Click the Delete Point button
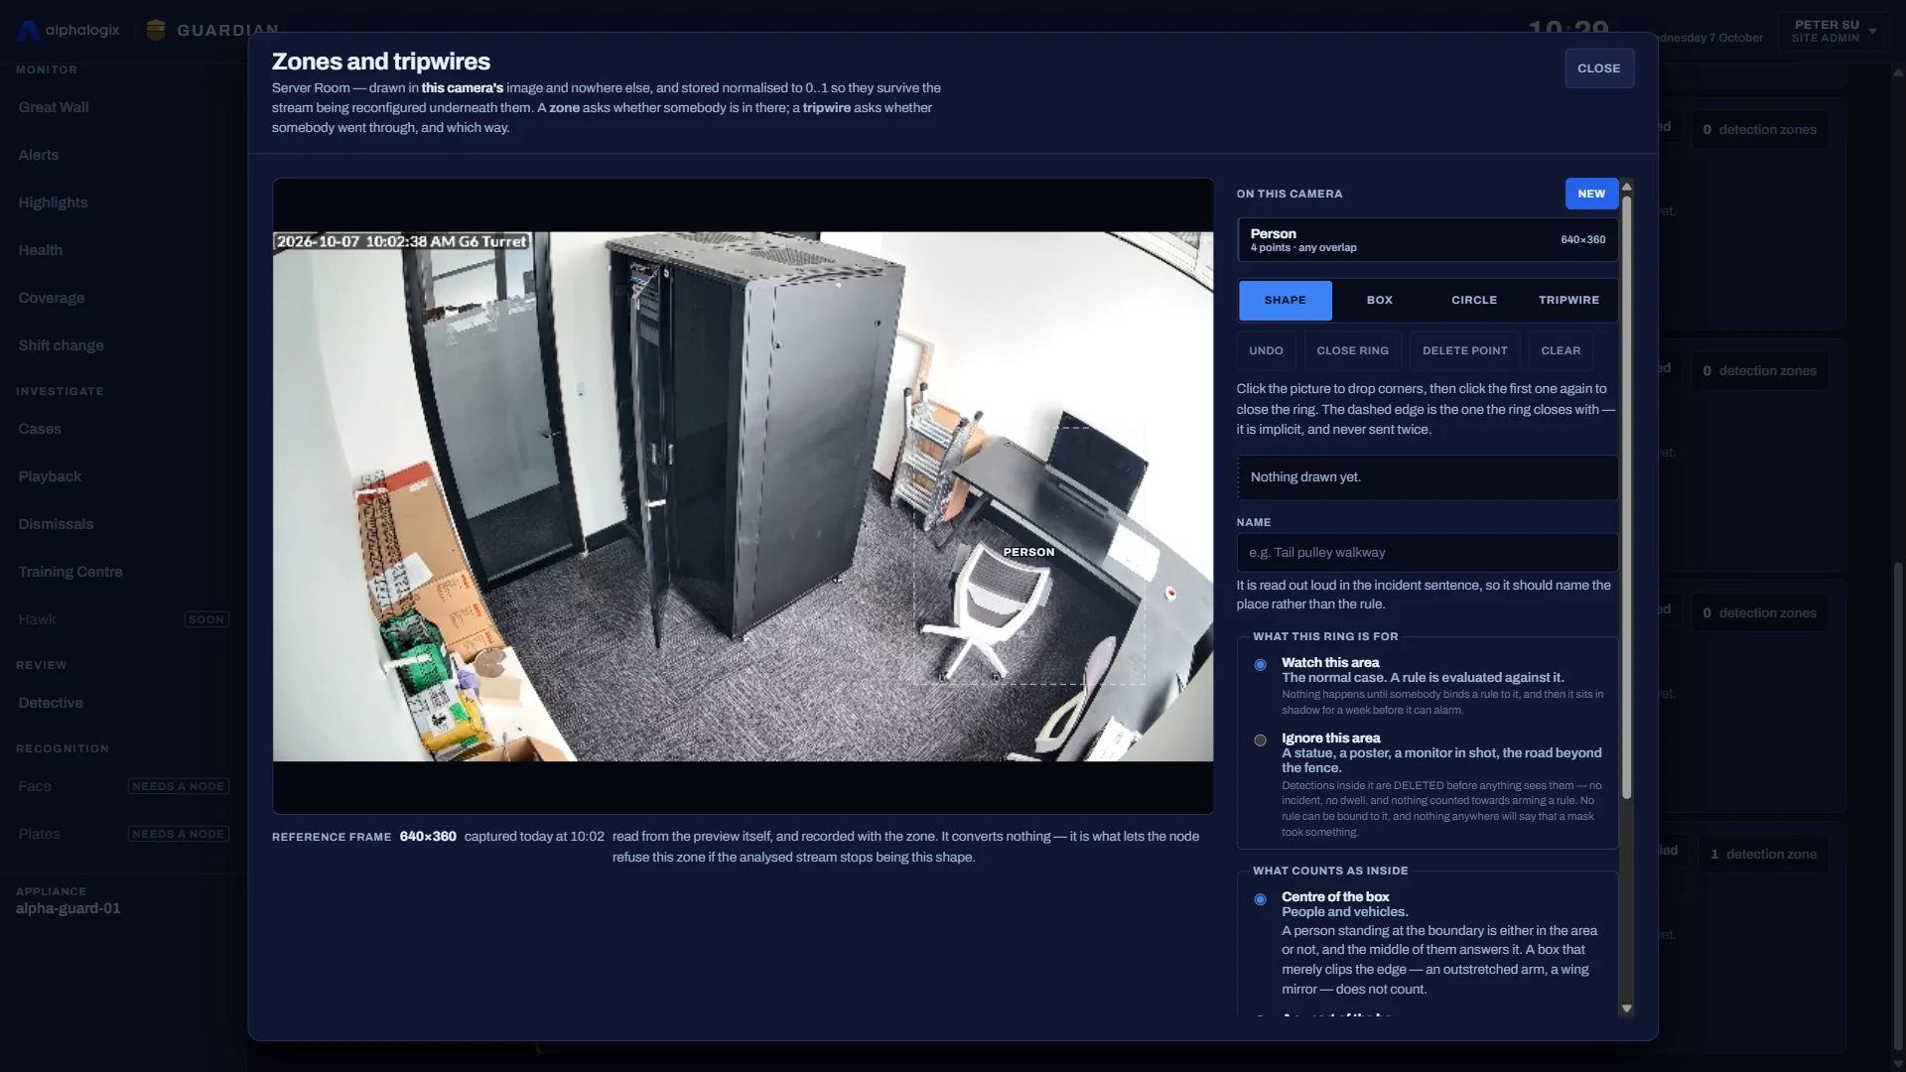This screenshot has height=1072, width=1906. (1464, 350)
